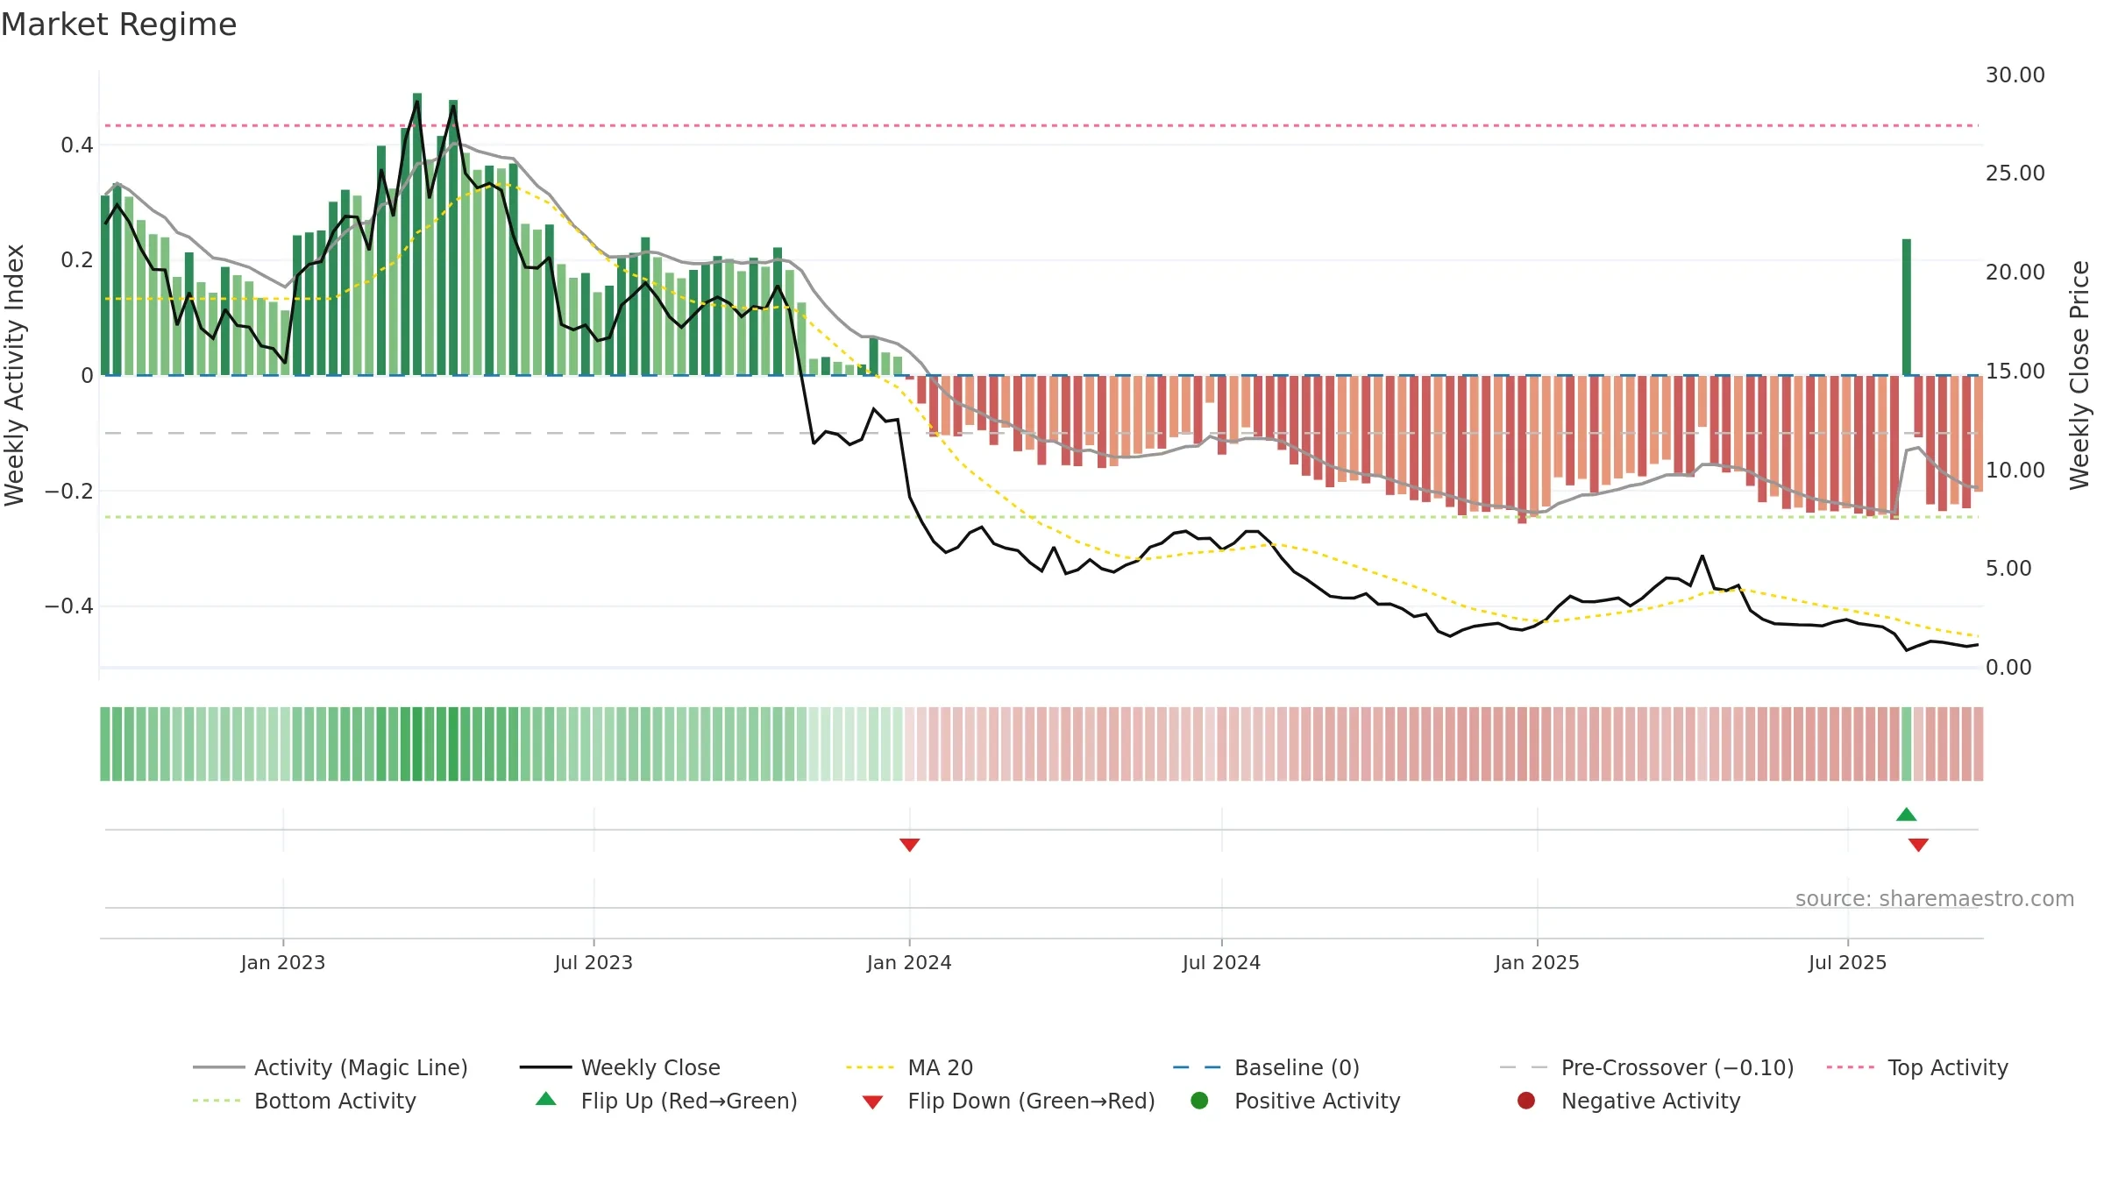Click the Jul 2025 x-axis label
This screenshot has height=1183, width=2104.
click(1847, 962)
